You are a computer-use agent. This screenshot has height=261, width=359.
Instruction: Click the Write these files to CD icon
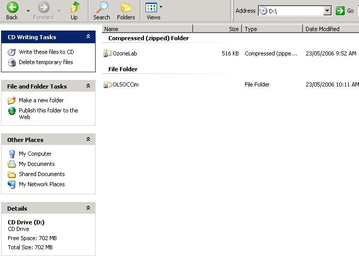pos(12,52)
